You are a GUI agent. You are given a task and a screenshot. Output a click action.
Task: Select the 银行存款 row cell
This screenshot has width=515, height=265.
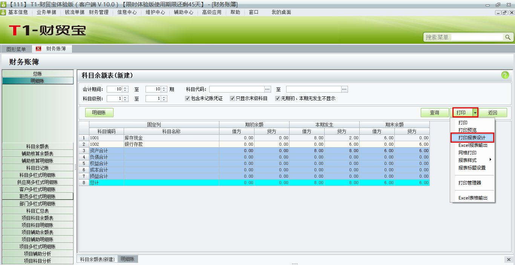point(172,144)
